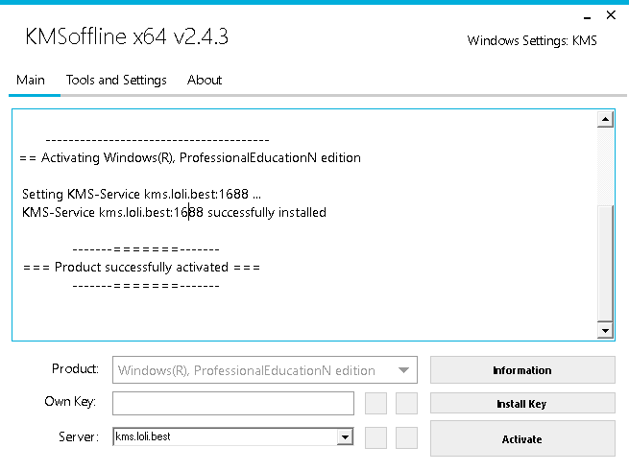Minimize the KMSoffline window
Screen dimensions: 629x471
(x=586, y=16)
